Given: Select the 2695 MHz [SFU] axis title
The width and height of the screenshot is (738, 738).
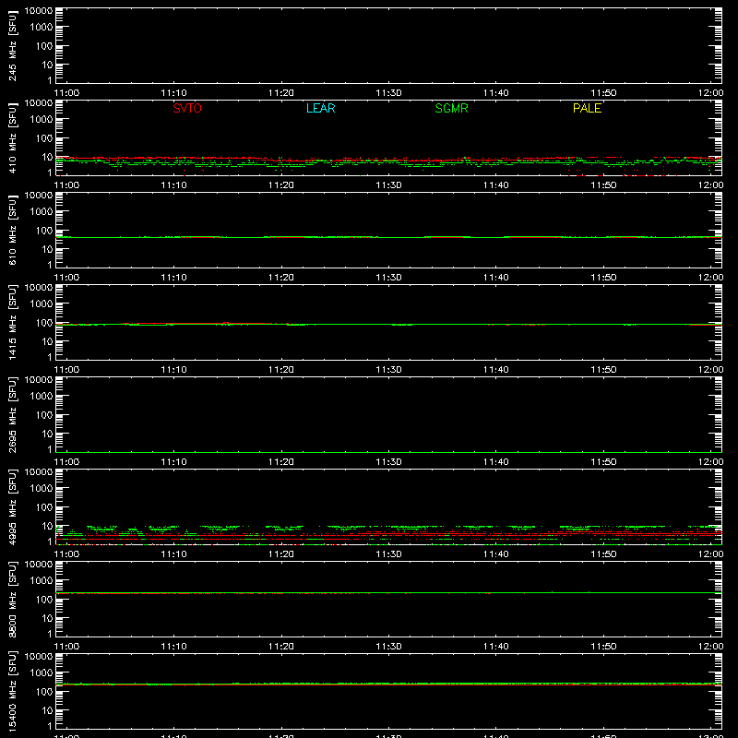Looking at the screenshot, I should (13, 414).
